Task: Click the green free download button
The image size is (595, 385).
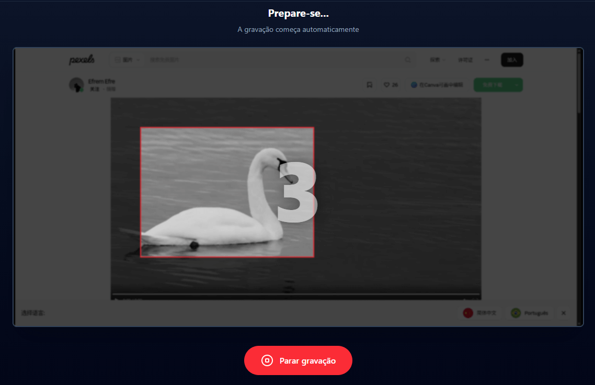Action: [492, 85]
